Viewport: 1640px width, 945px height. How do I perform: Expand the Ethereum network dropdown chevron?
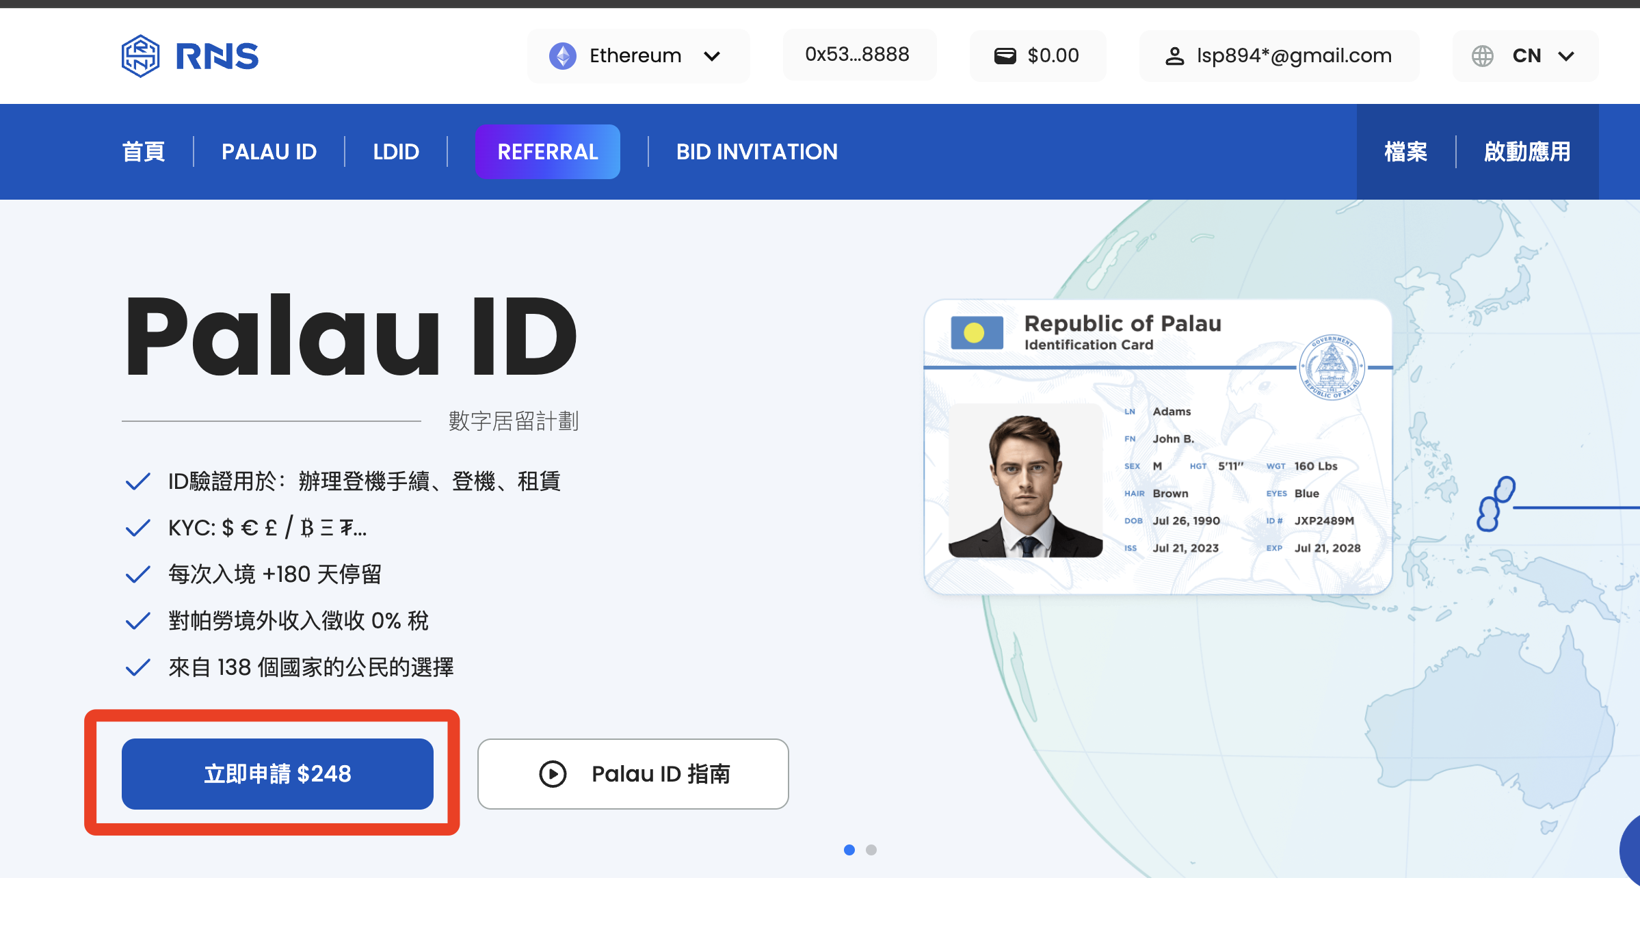pos(712,56)
